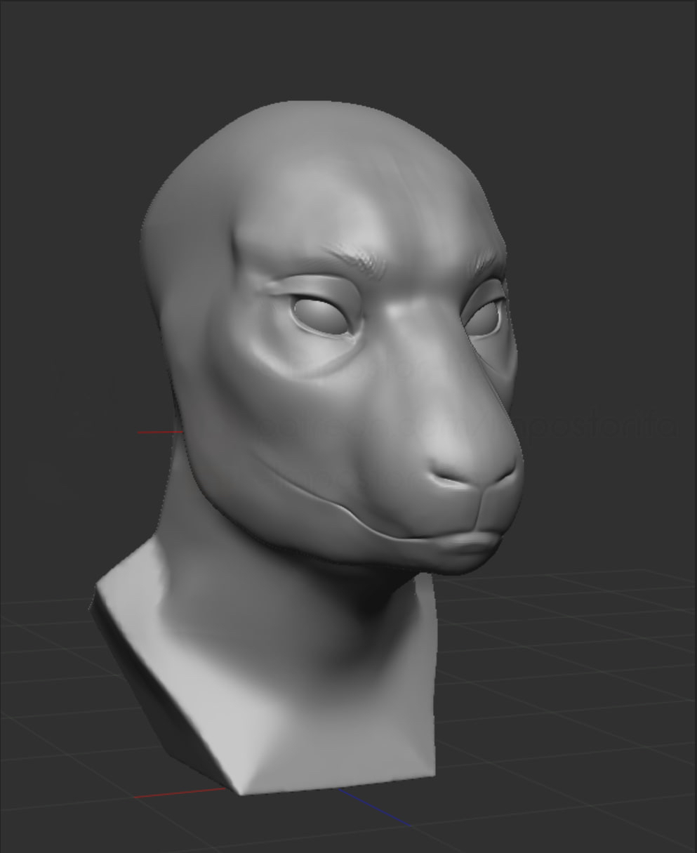Click the fully visible eyeball on the model
Viewport: 697px width, 853px height.
coord(321,315)
